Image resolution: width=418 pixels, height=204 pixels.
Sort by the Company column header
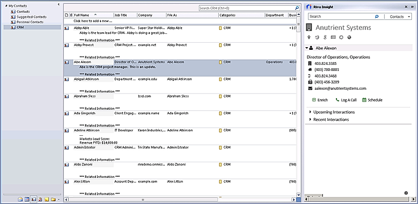152,15
